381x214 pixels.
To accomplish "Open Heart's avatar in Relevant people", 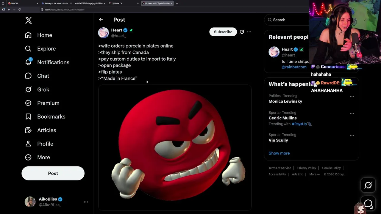I will tap(274, 52).
